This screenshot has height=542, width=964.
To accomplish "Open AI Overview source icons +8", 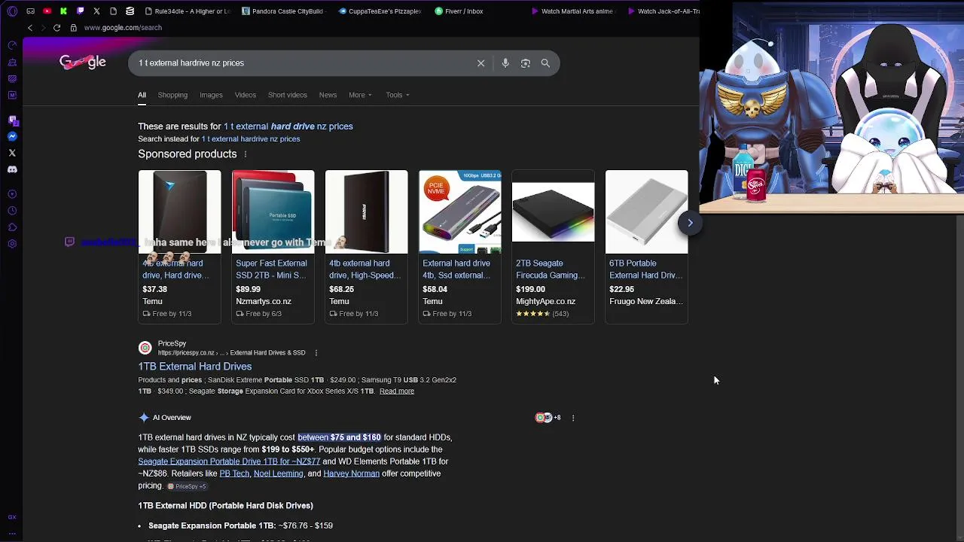I will pos(548,418).
